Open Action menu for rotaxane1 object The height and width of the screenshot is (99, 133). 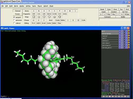pyautogui.click(x=120, y=34)
